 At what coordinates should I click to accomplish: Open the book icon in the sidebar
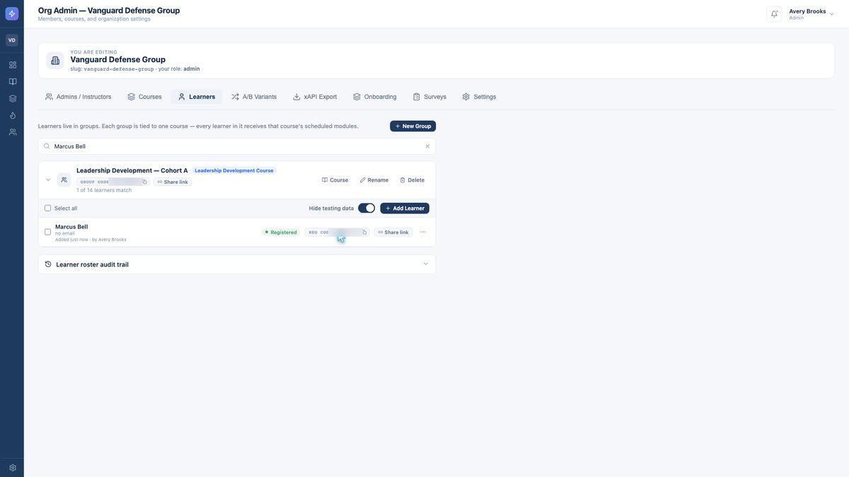pyautogui.click(x=12, y=81)
